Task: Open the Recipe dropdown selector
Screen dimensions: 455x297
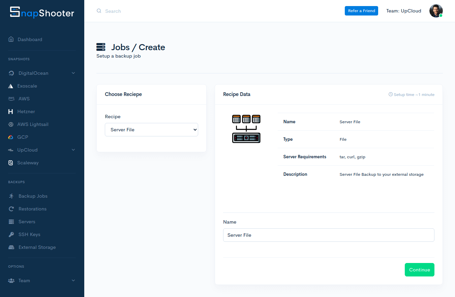Action: (151, 130)
